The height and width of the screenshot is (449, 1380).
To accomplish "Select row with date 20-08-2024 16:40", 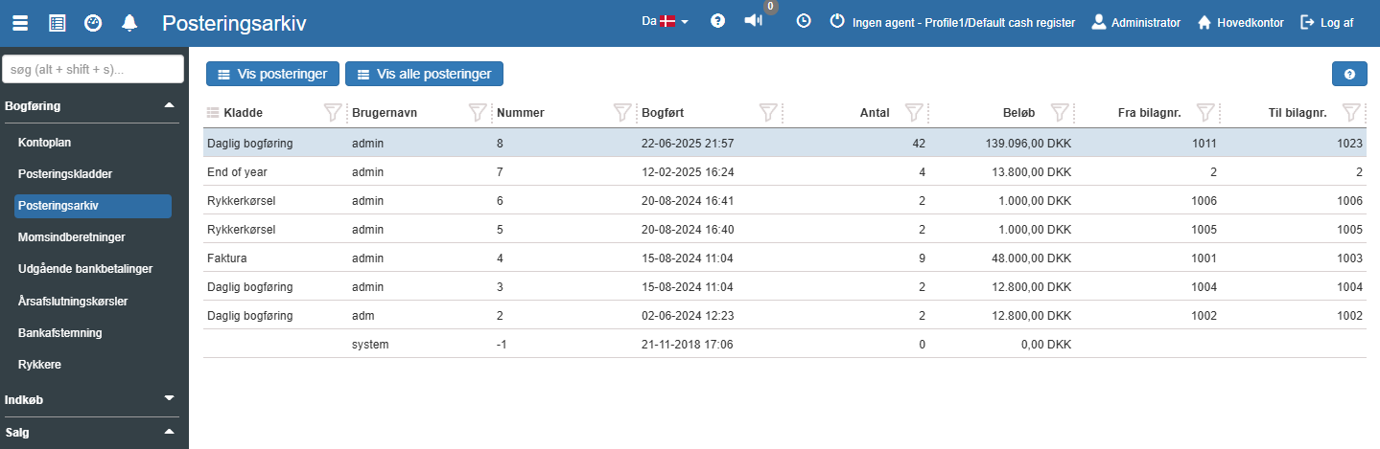I will tap(784, 229).
